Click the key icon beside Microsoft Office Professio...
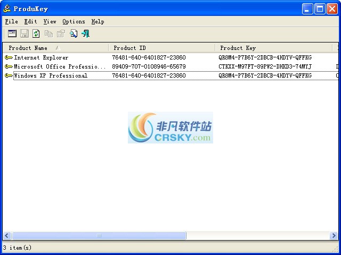341x255 pixels. (x=9, y=66)
